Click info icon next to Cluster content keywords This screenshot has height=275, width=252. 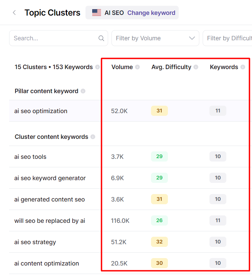click(x=93, y=137)
